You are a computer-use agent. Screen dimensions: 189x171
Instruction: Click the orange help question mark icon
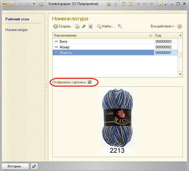[x=180, y=26]
